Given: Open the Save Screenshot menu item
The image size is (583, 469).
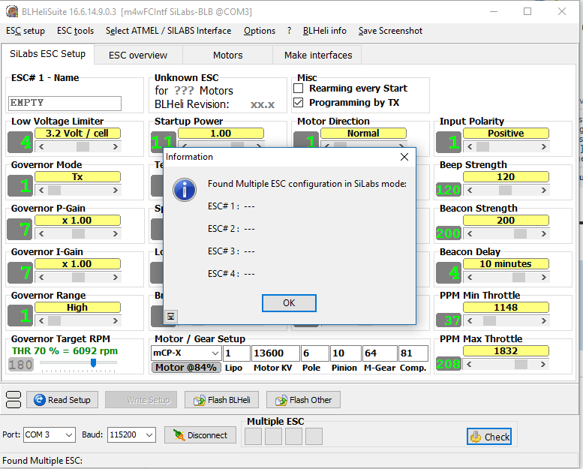Looking at the screenshot, I should (x=390, y=31).
